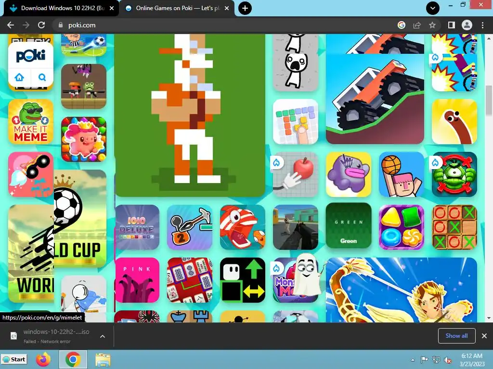493x369 pixels.
Task: Click the page vertical scrollbar thumb
Action: (489, 100)
